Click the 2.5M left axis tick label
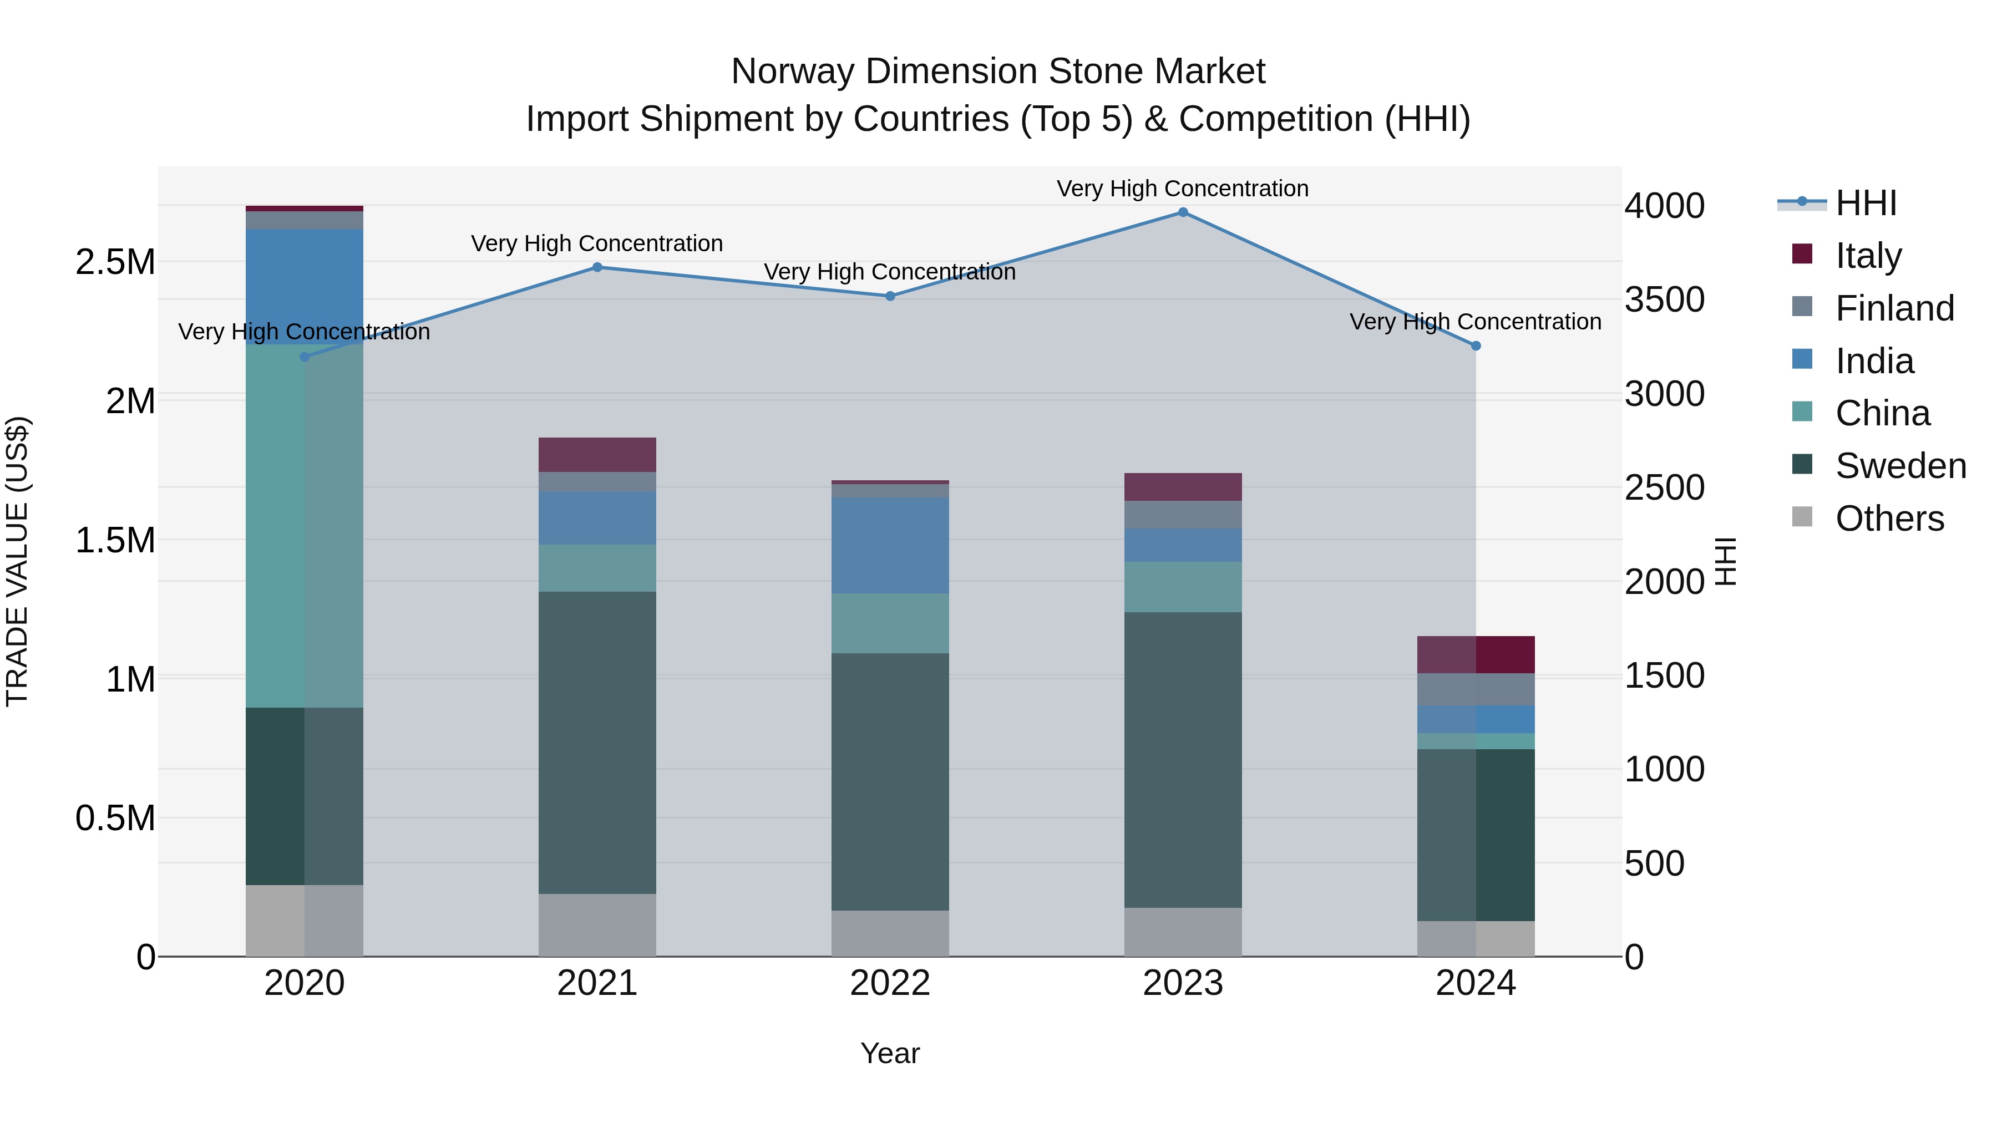The width and height of the screenshot is (1997, 1123). click(x=115, y=262)
